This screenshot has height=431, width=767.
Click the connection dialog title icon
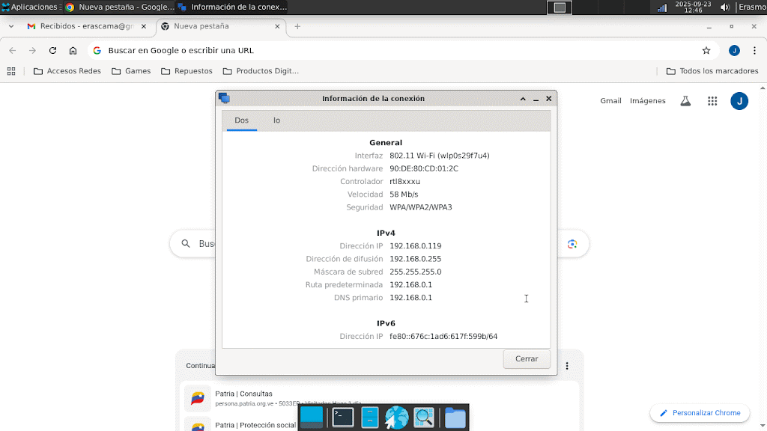click(224, 98)
